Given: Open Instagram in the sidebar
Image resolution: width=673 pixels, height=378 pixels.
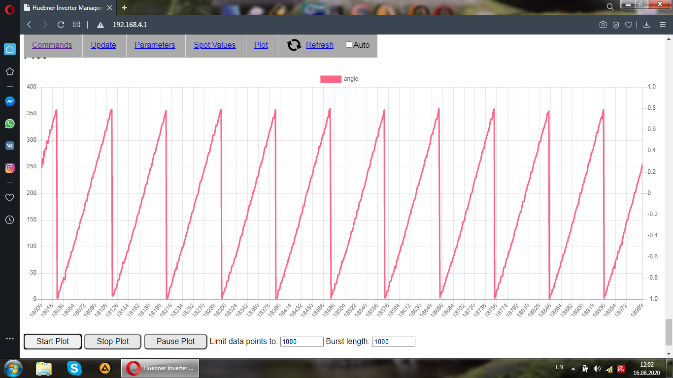Looking at the screenshot, I should click(x=10, y=168).
